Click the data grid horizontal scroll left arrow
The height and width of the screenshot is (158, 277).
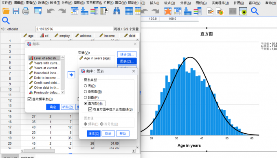point(22,151)
